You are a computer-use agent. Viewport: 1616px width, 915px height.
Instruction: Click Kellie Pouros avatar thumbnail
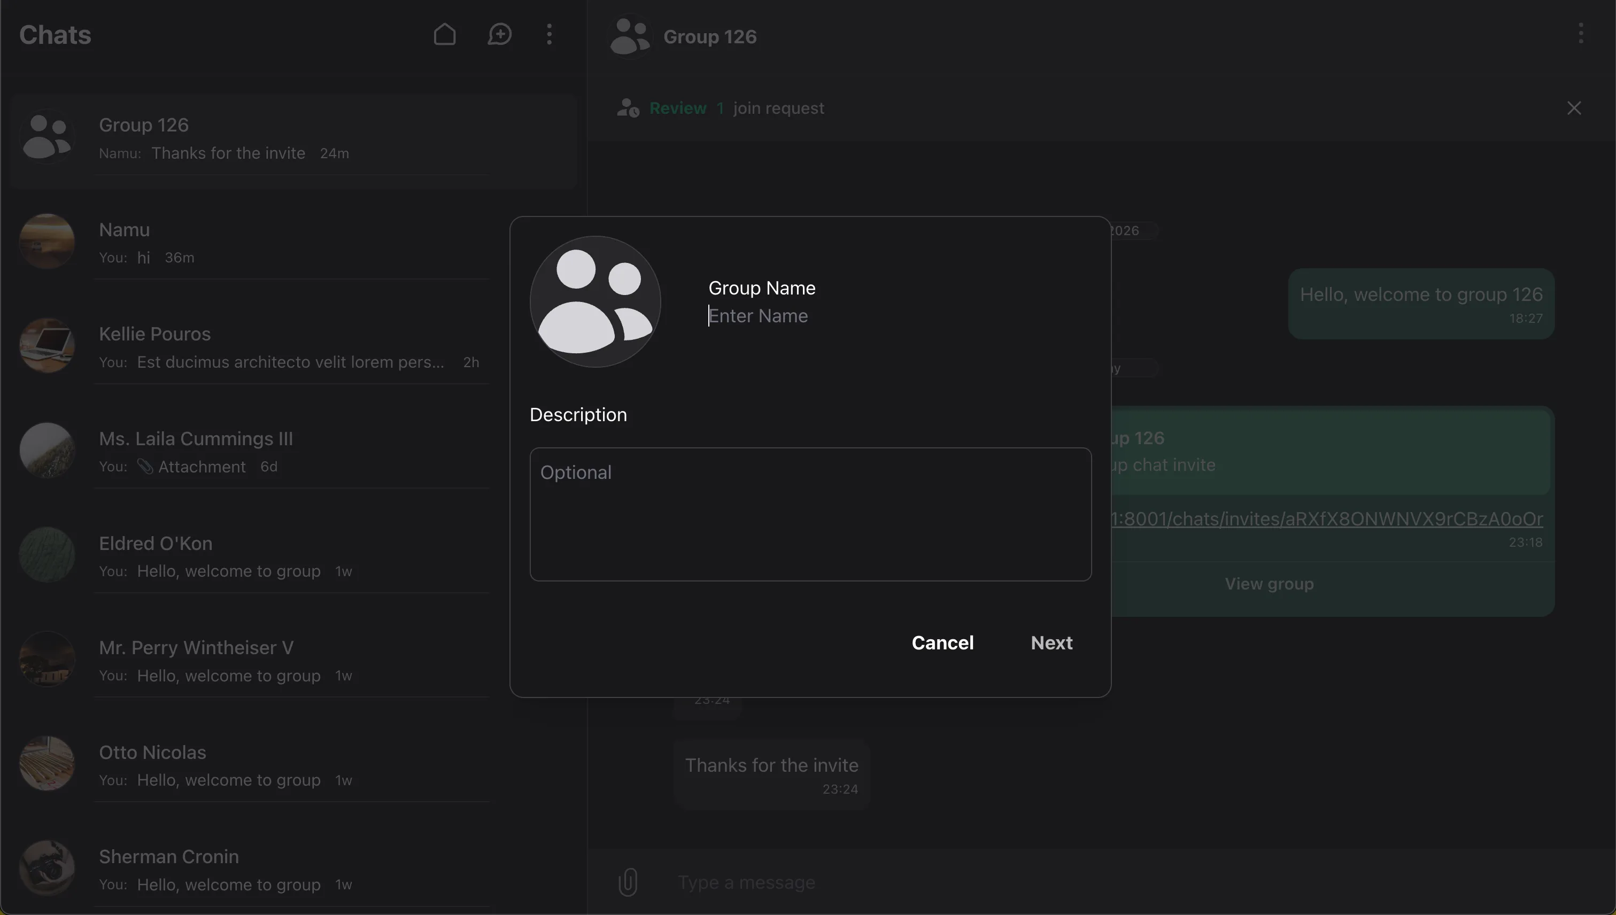tap(47, 346)
